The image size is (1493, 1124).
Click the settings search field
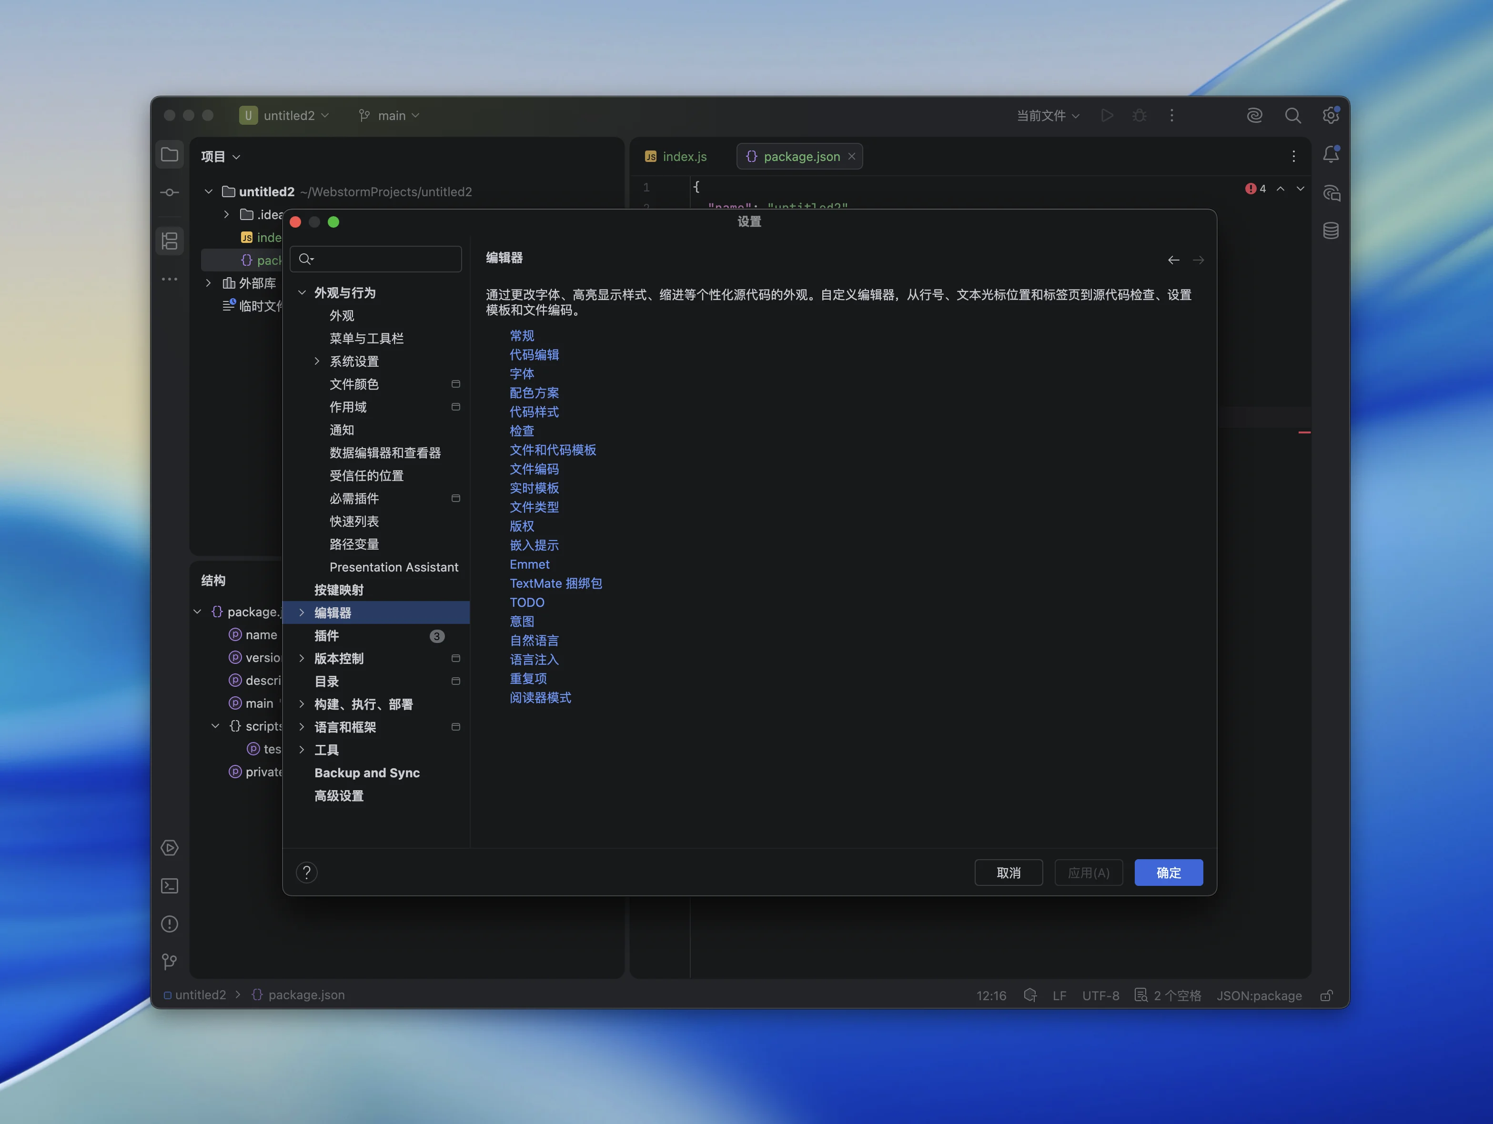click(385, 259)
